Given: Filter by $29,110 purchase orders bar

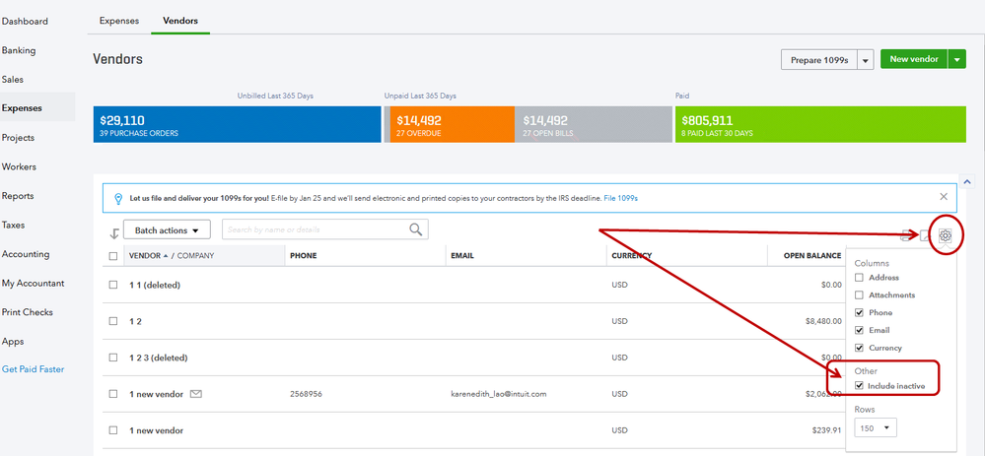Looking at the screenshot, I should coord(238,124).
